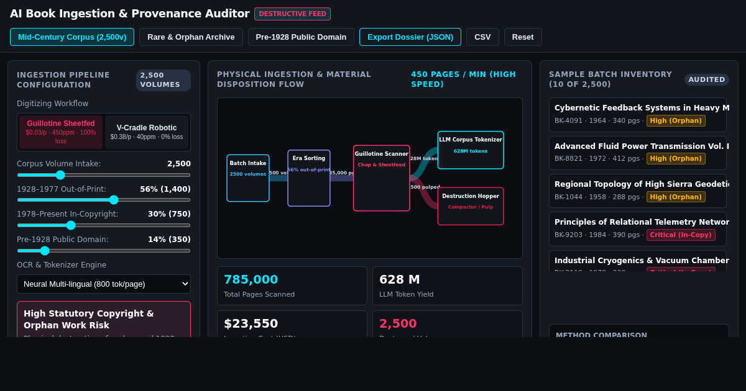The image size is (746, 391).
Task: Export as CSV
Action: pyautogui.click(x=482, y=37)
